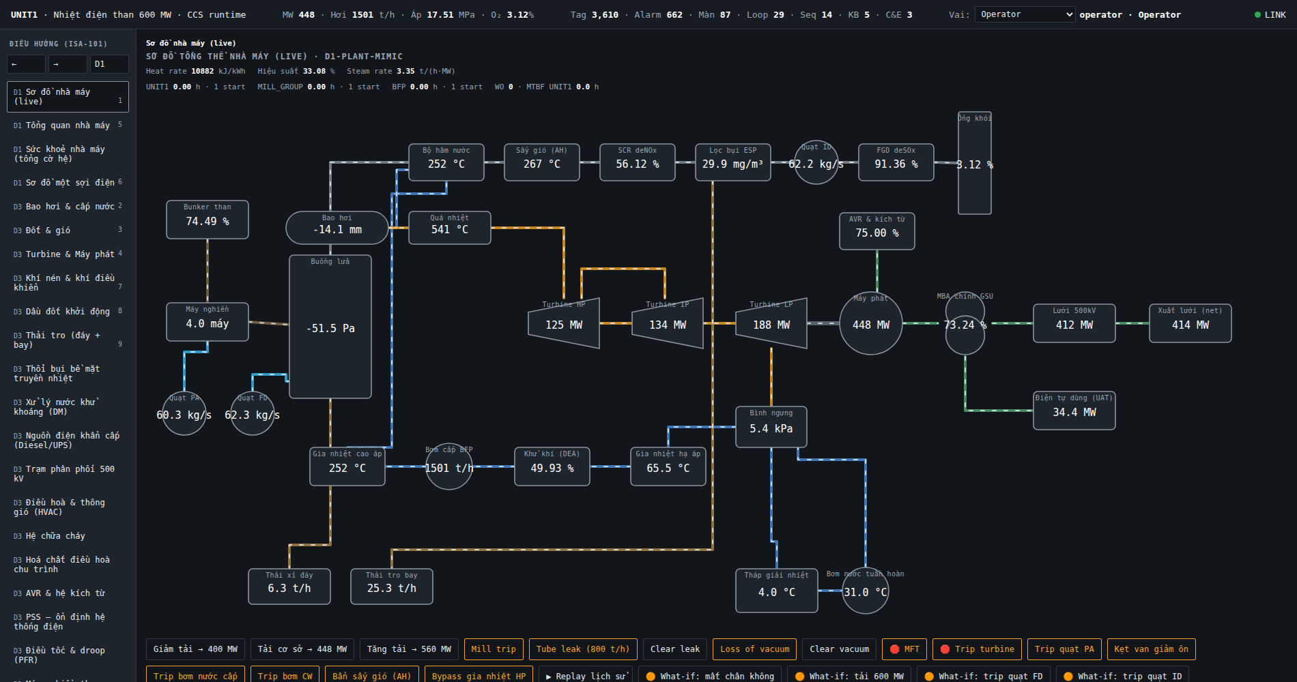Click the Máy phát generator circle symbol

click(x=871, y=323)
